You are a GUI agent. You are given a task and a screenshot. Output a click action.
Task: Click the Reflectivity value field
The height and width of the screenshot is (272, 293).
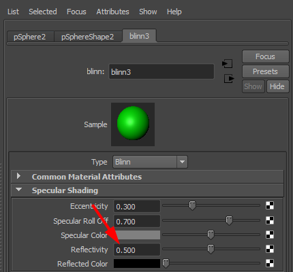coord(137,250)
